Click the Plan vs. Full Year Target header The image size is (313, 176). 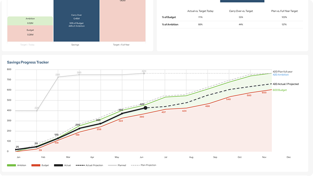click(284, 11)
